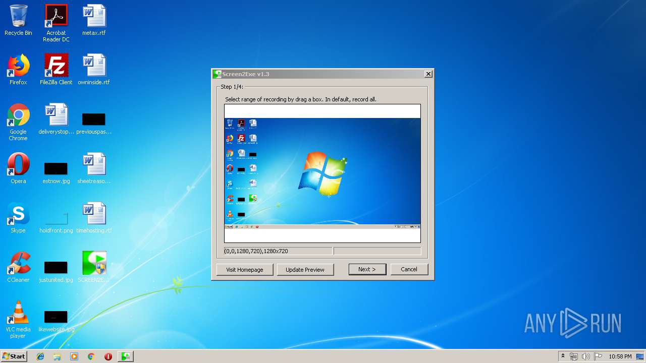Select justunited.jpg image file
Viewport: 646px width, 363px height.
pyautogui.click(x=56, y=271)
